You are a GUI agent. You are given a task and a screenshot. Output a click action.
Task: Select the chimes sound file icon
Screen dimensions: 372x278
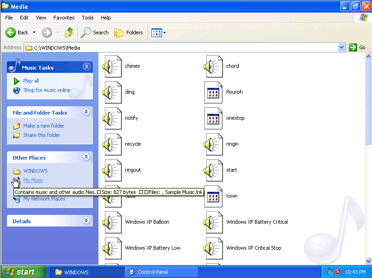pyautogui.click(x=112, y=66)
